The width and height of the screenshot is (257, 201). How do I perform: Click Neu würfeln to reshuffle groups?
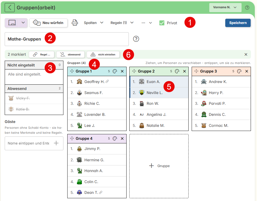click(x=48, y=23)
